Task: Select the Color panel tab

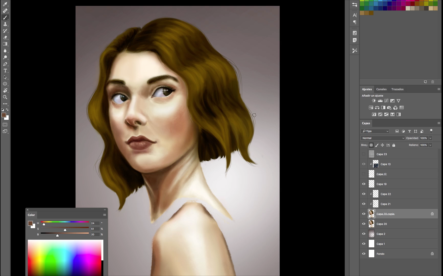Action: tap(31, 215)
